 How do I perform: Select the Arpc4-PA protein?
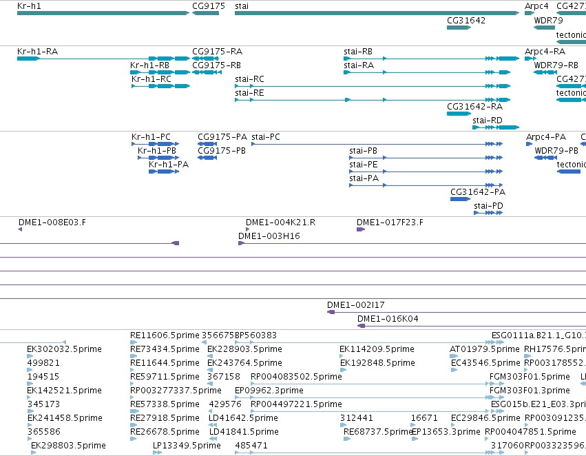click(x=530, y=144)
